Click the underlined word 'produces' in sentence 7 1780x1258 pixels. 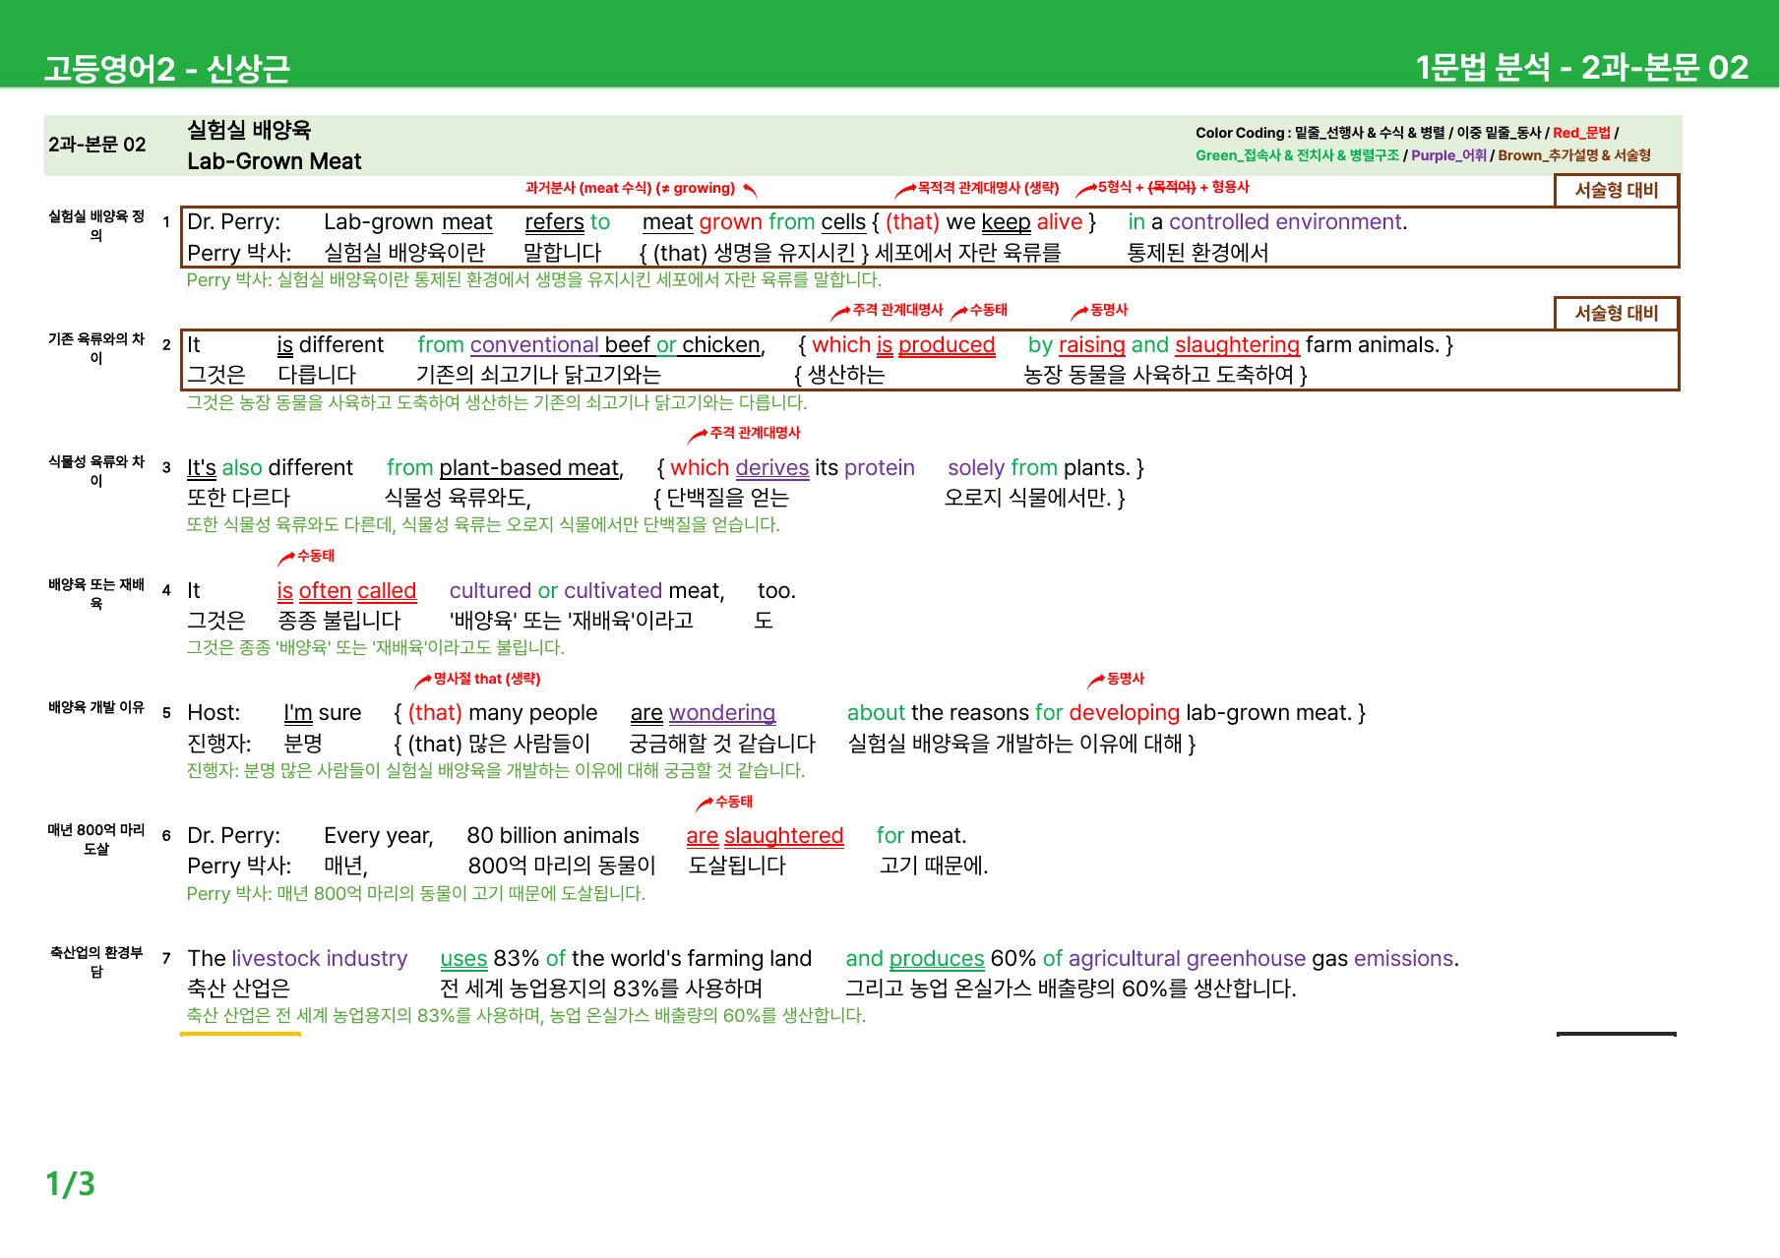pyautogui.click(x=937, y=959)
